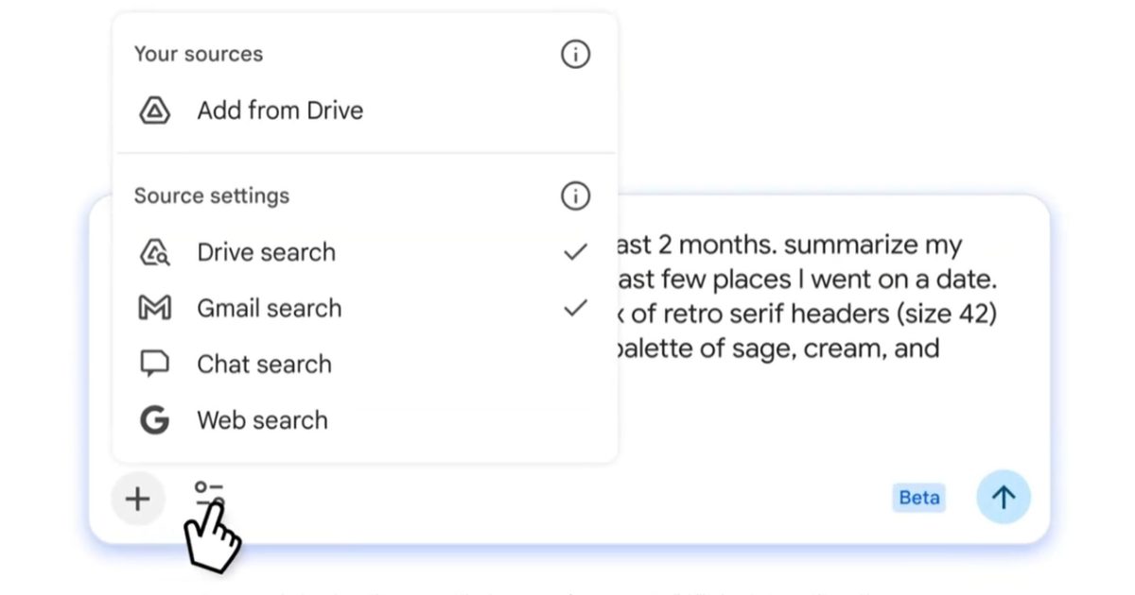Screen dimensions: 1135x595
Task: Click the source filter sliders icon
Action: 208,492
